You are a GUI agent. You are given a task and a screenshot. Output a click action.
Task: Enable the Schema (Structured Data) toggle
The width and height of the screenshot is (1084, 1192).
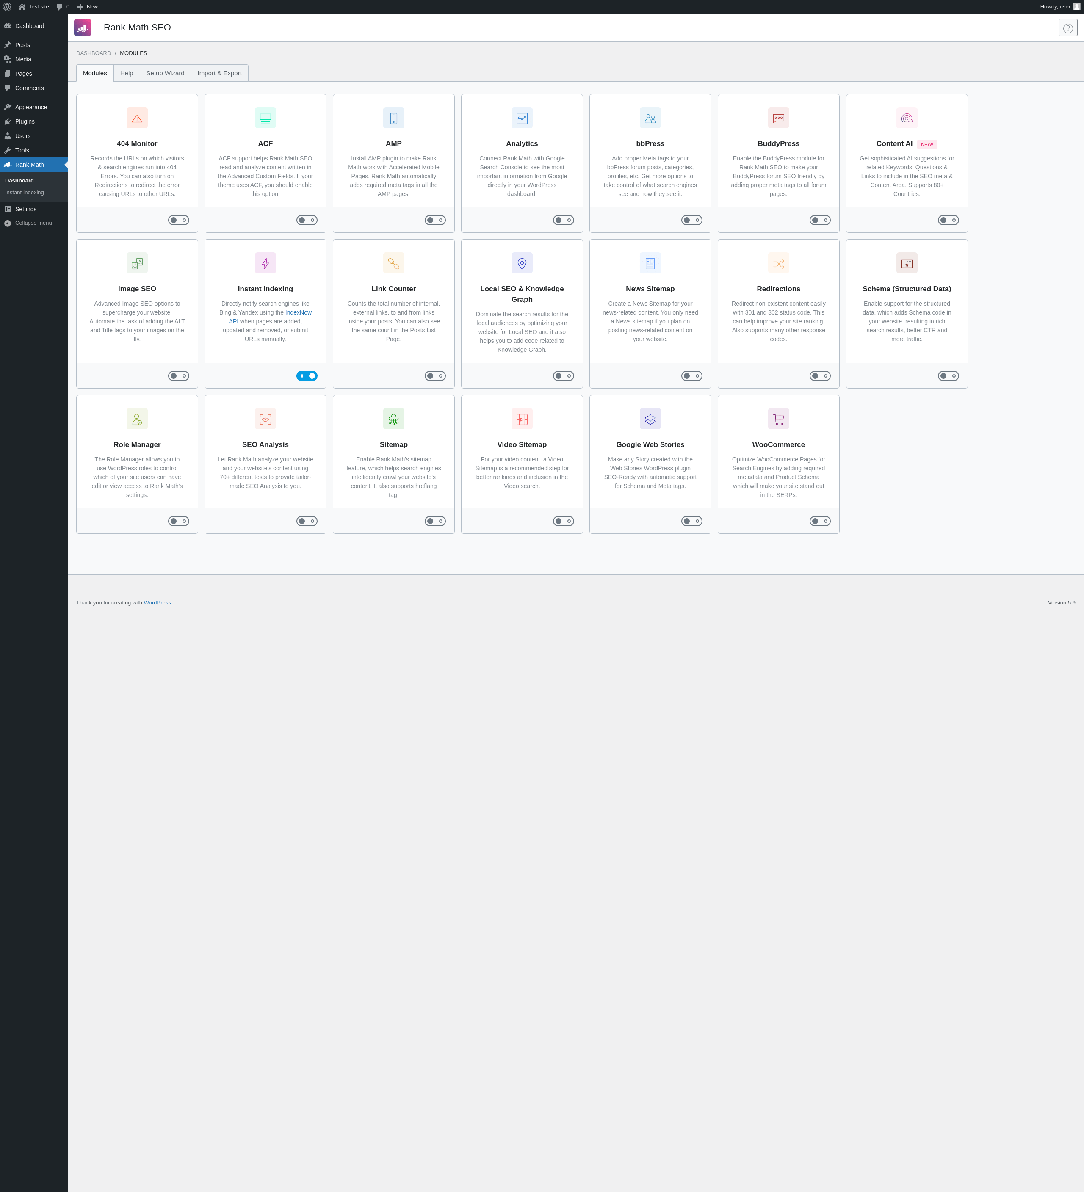click(948, 376)
